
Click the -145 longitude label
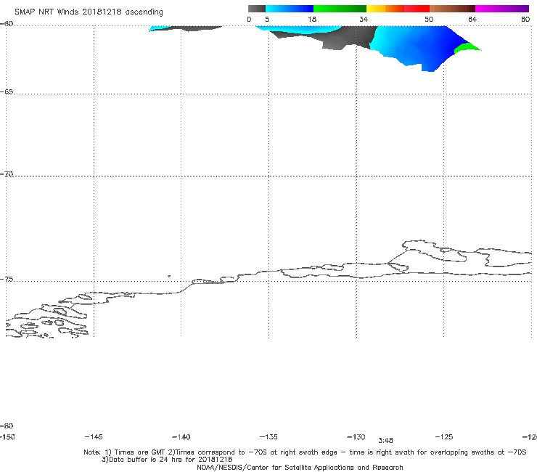94,437
